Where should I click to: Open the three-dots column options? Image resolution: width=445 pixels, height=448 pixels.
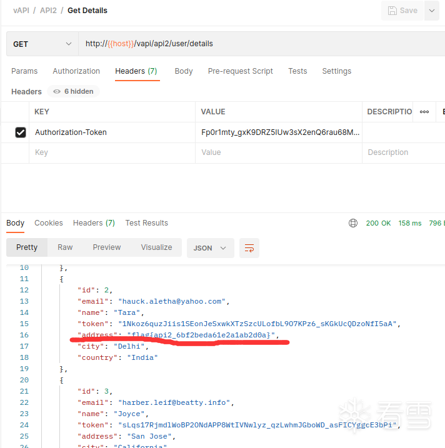point(424,112)
